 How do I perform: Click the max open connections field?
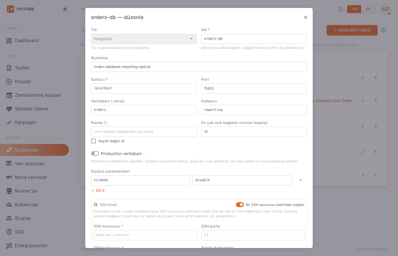[254, 132]
